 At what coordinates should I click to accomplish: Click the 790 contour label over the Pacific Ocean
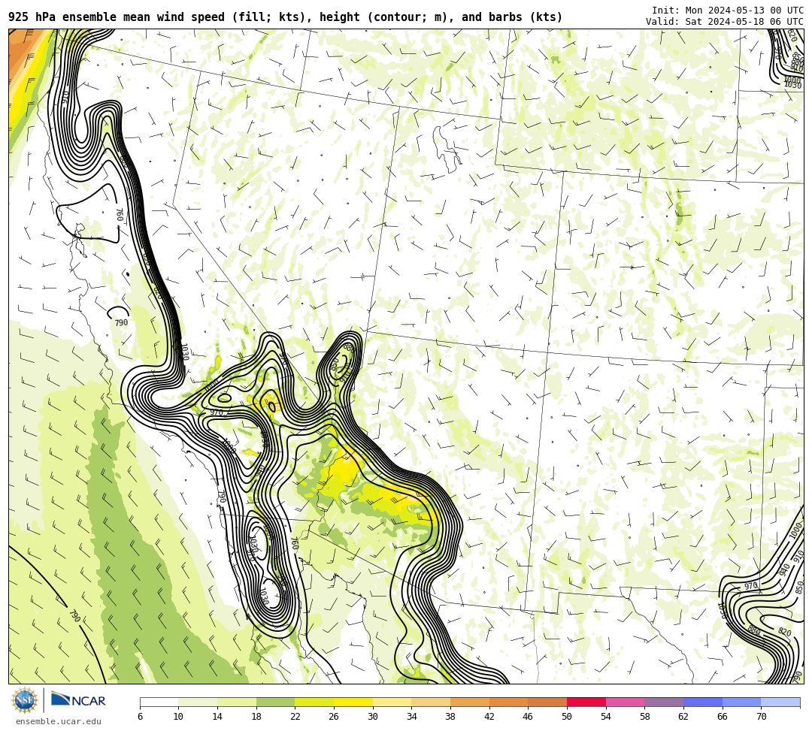tap(74, 615)
